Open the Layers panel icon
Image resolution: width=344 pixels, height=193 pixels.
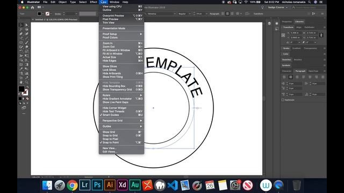(x=269, y=24)
